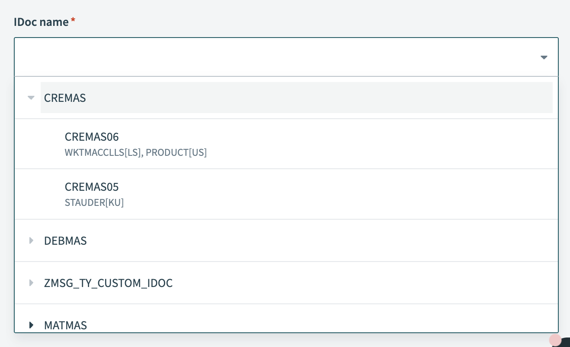Viewport: 570px width, 347px height.
Task: Expand the MATMAS group triangle
Action: tap(31, 325)
